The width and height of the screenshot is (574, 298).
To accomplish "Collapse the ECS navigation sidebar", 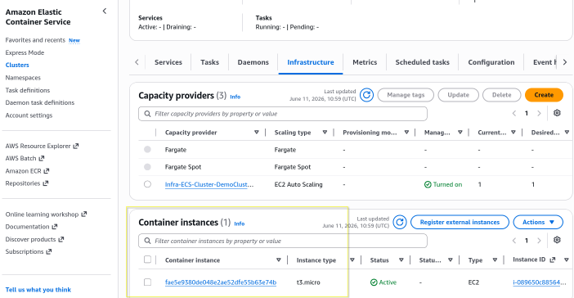I will pos(105,11).
